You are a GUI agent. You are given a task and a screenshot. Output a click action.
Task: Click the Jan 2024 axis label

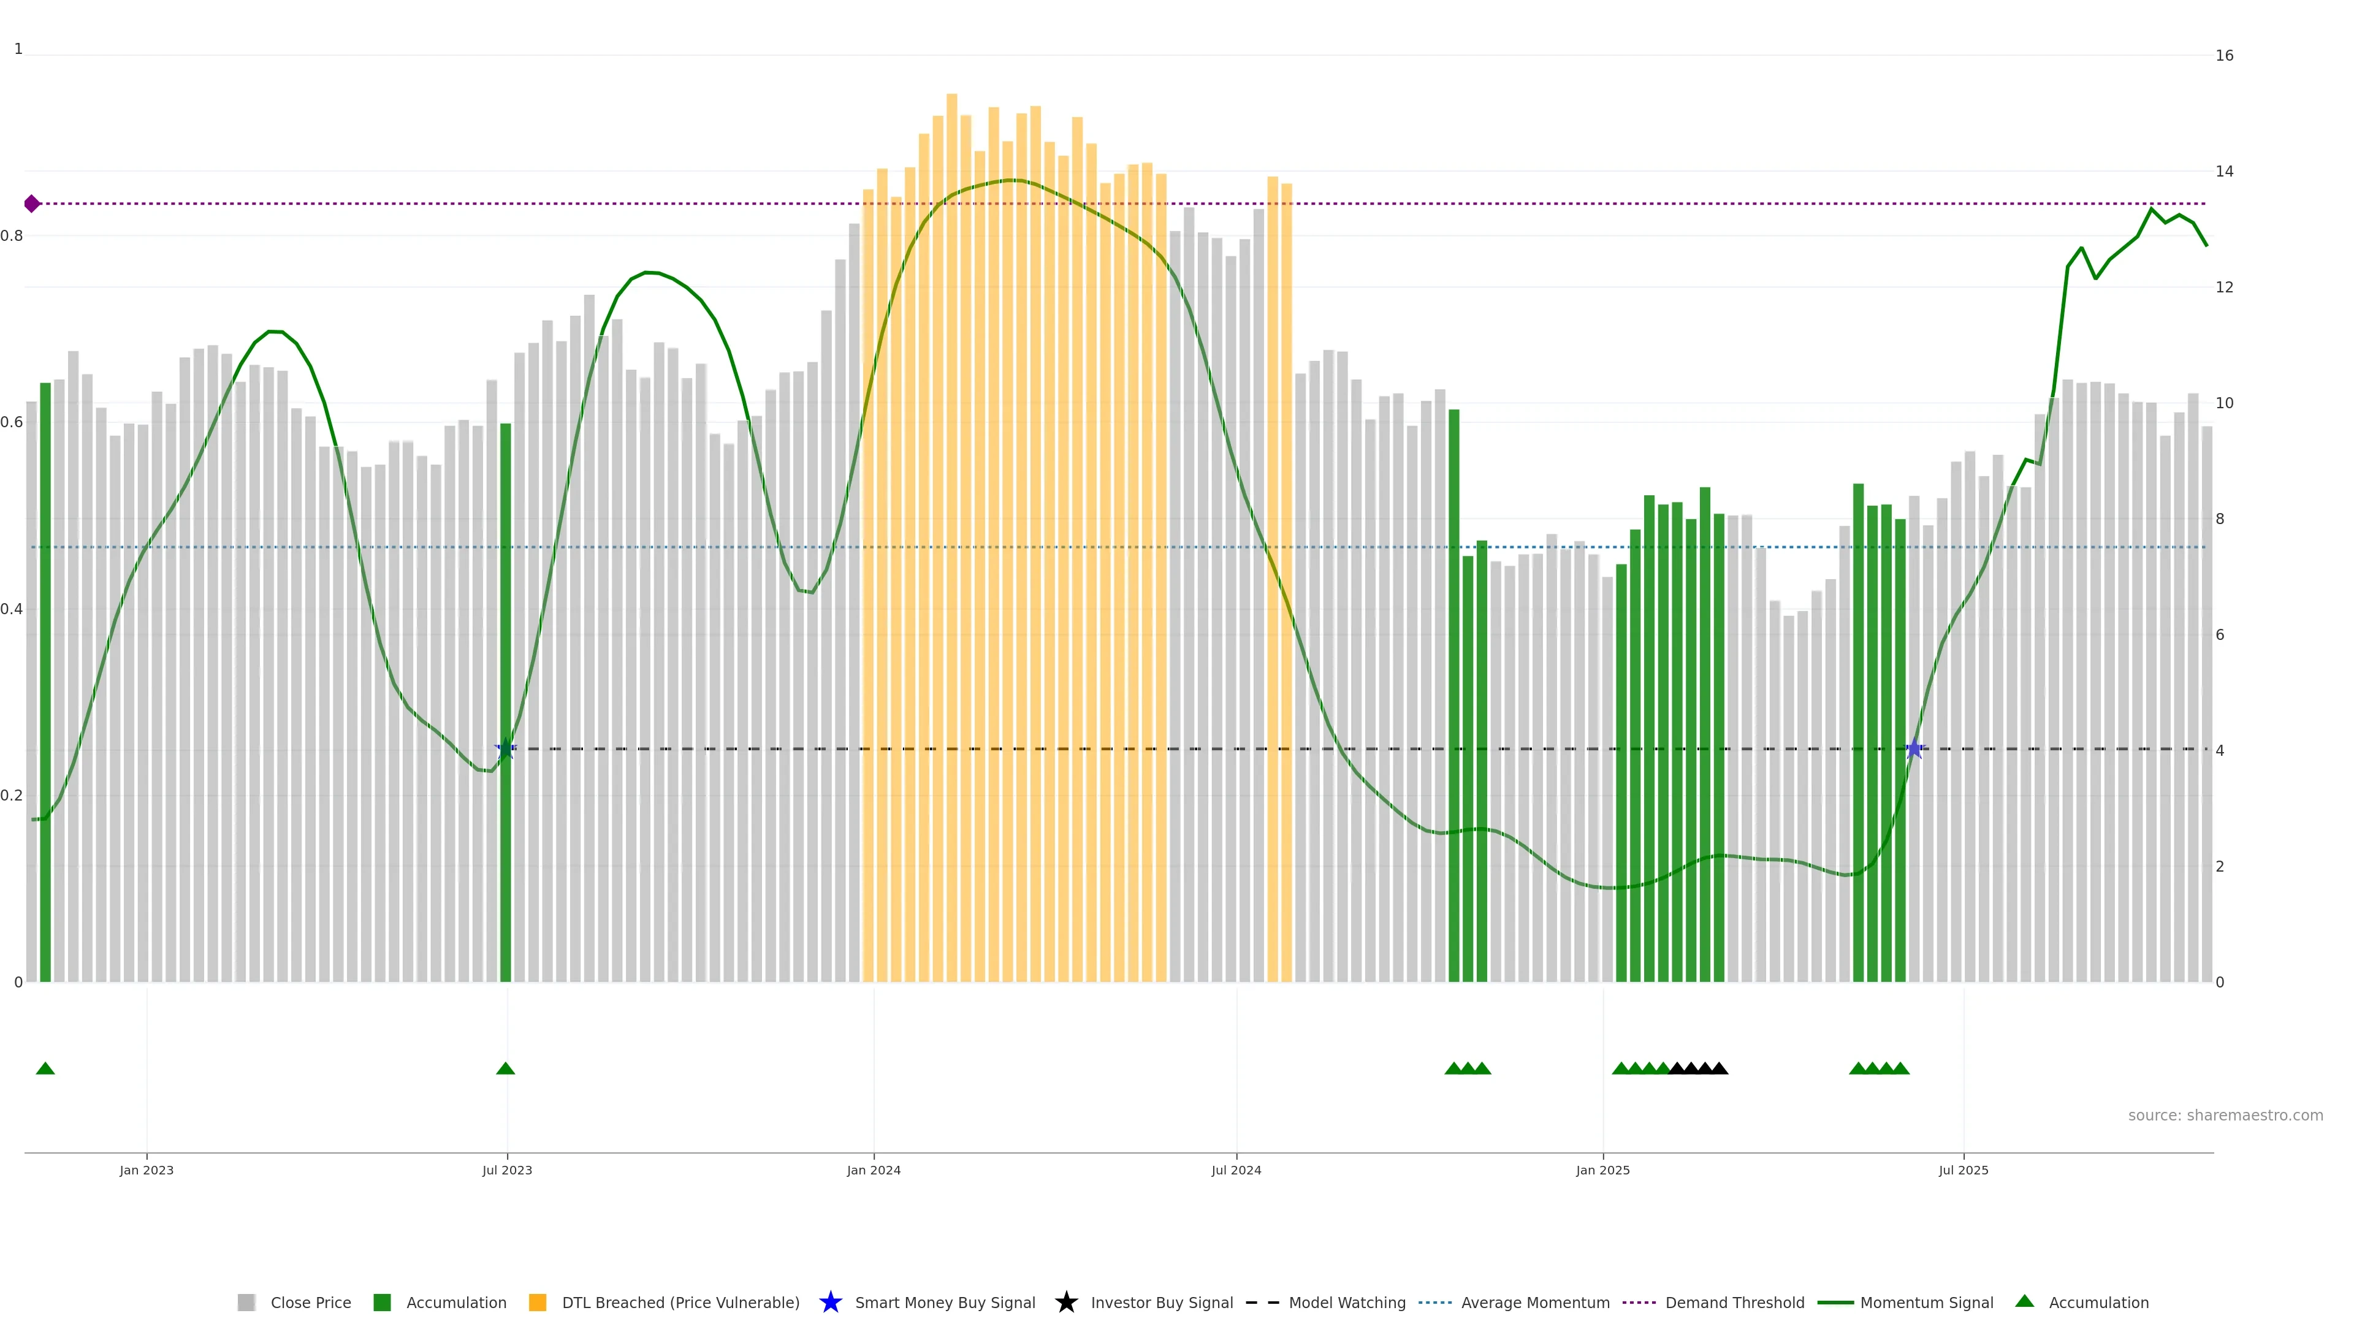[x=873, y=1170]
